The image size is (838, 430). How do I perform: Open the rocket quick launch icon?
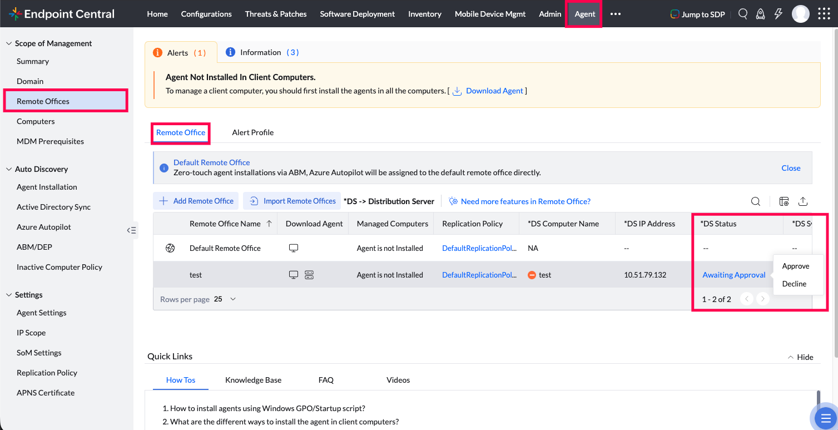coord(760,14)
